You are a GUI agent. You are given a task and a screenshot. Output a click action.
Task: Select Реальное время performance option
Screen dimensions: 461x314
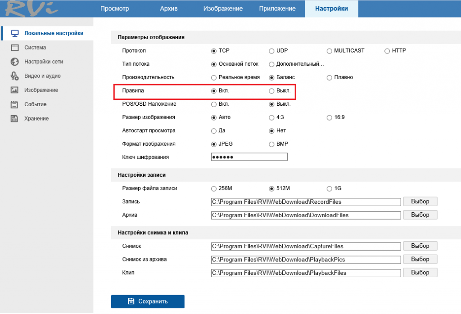[214, 77]
